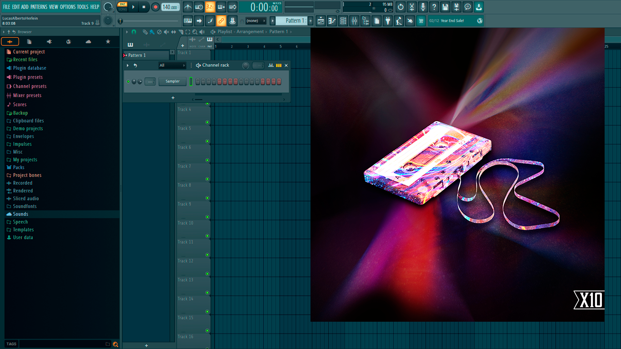Image resolution: width=621 pixels, height=349 pixels.
Task: Open the FILE menu
Action: tap(6, 7)
